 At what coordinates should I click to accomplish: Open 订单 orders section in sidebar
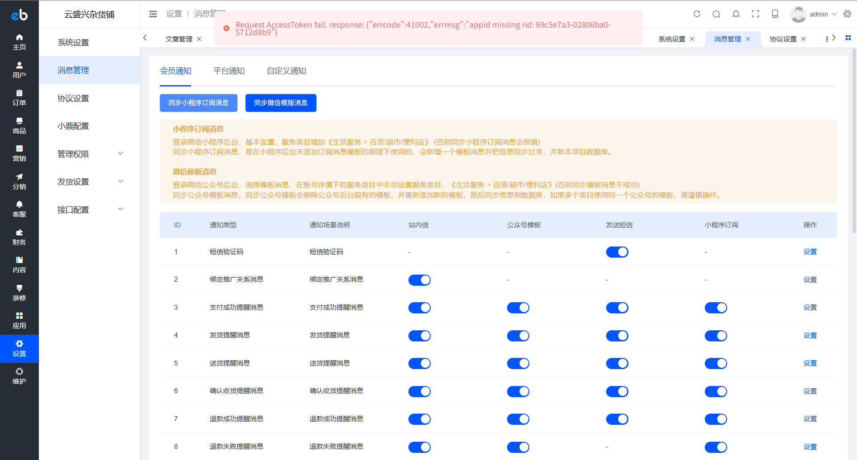[19, 98]
